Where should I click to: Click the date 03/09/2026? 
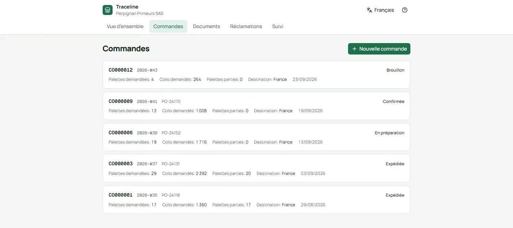click(x=313, y=173)
